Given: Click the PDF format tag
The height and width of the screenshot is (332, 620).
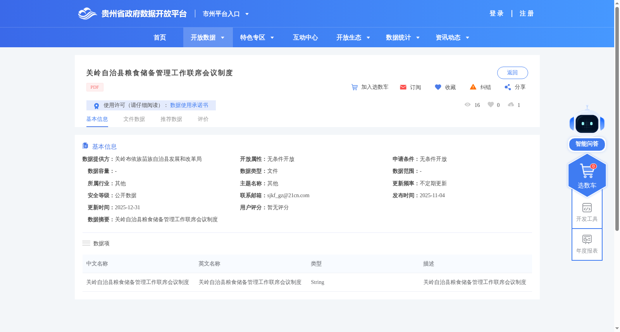Looking at the screenshot, I should click(x=95, y=87).
